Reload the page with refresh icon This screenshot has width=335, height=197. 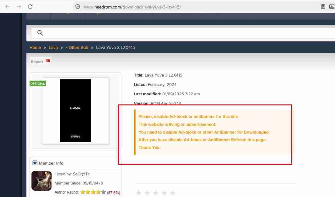[30, 7]
